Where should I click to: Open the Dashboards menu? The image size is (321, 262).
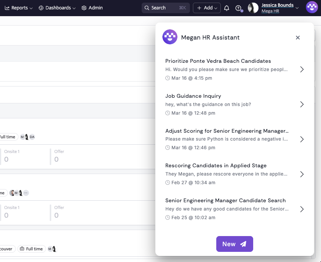point(57,8)
